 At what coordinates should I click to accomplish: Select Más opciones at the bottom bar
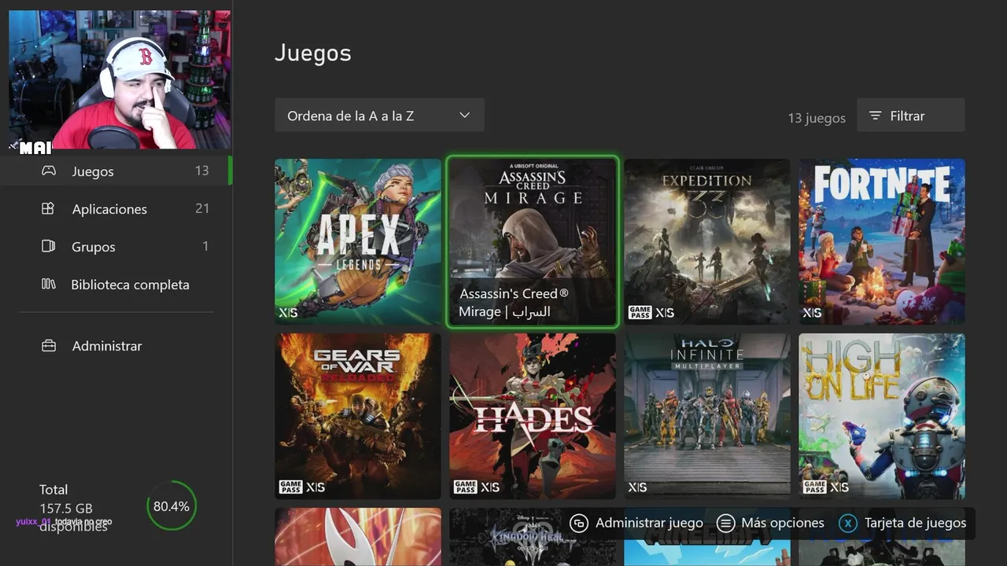coord(771,524)
